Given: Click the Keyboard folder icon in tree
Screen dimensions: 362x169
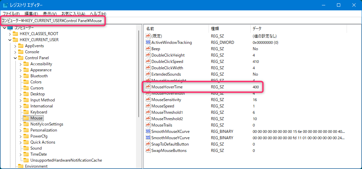Looking at the screenshot, I should pyautogui.click(x=25, y=112).
